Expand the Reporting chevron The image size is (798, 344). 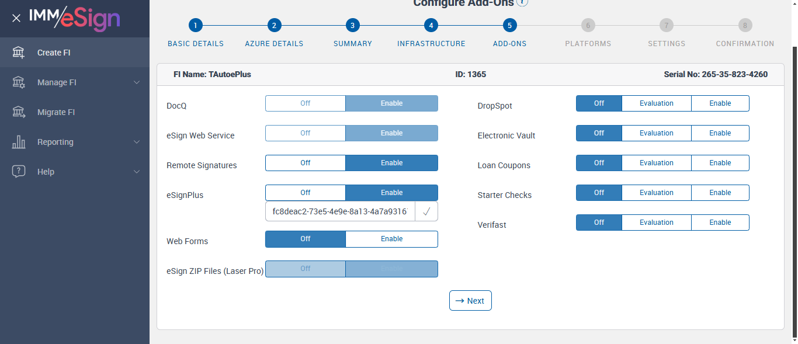tap(137, 142)
